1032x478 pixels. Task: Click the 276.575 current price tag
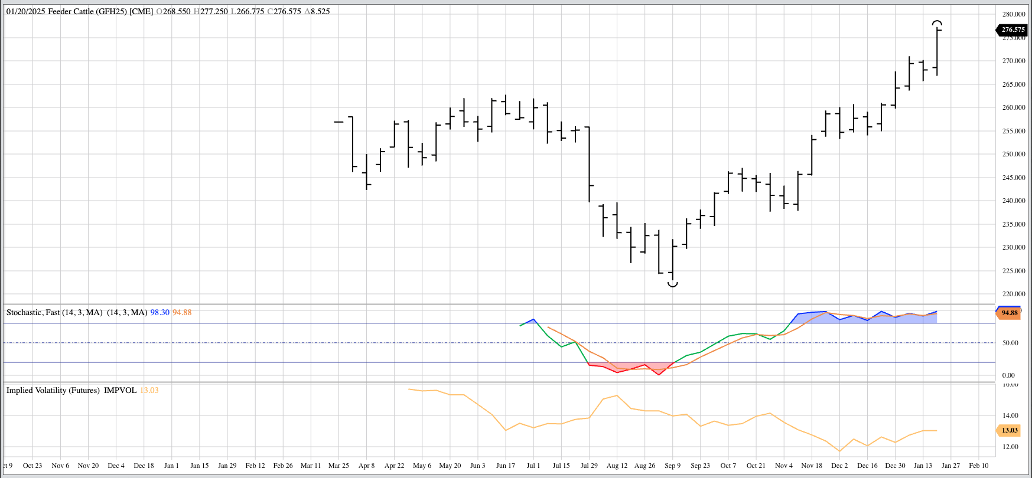pyautogui.click(x=1013, y=30)
